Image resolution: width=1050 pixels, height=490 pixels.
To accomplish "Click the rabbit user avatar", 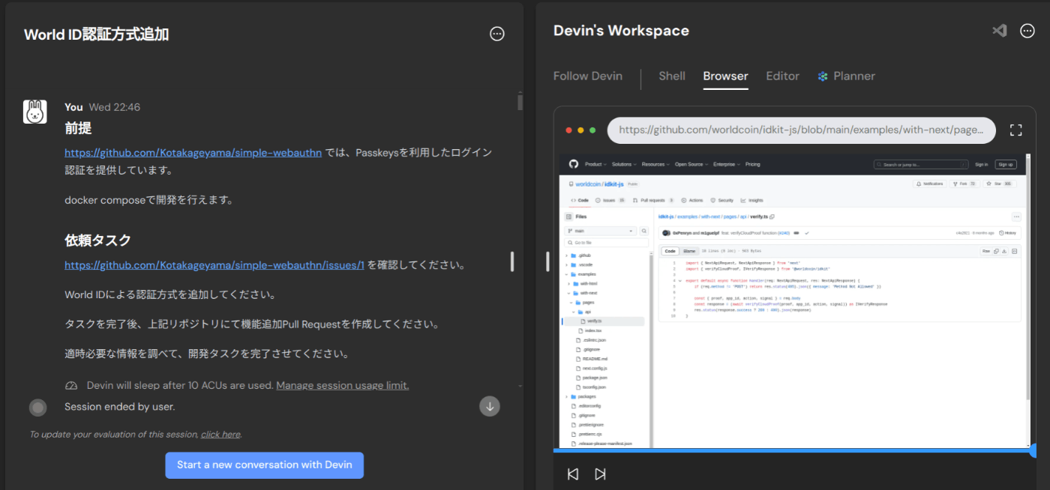I will point(35,112).
